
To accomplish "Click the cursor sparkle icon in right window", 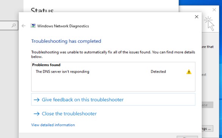I will [210, 23].
